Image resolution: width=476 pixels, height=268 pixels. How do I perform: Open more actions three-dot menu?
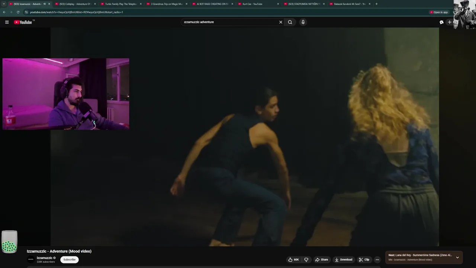click(x=377, y=259)
